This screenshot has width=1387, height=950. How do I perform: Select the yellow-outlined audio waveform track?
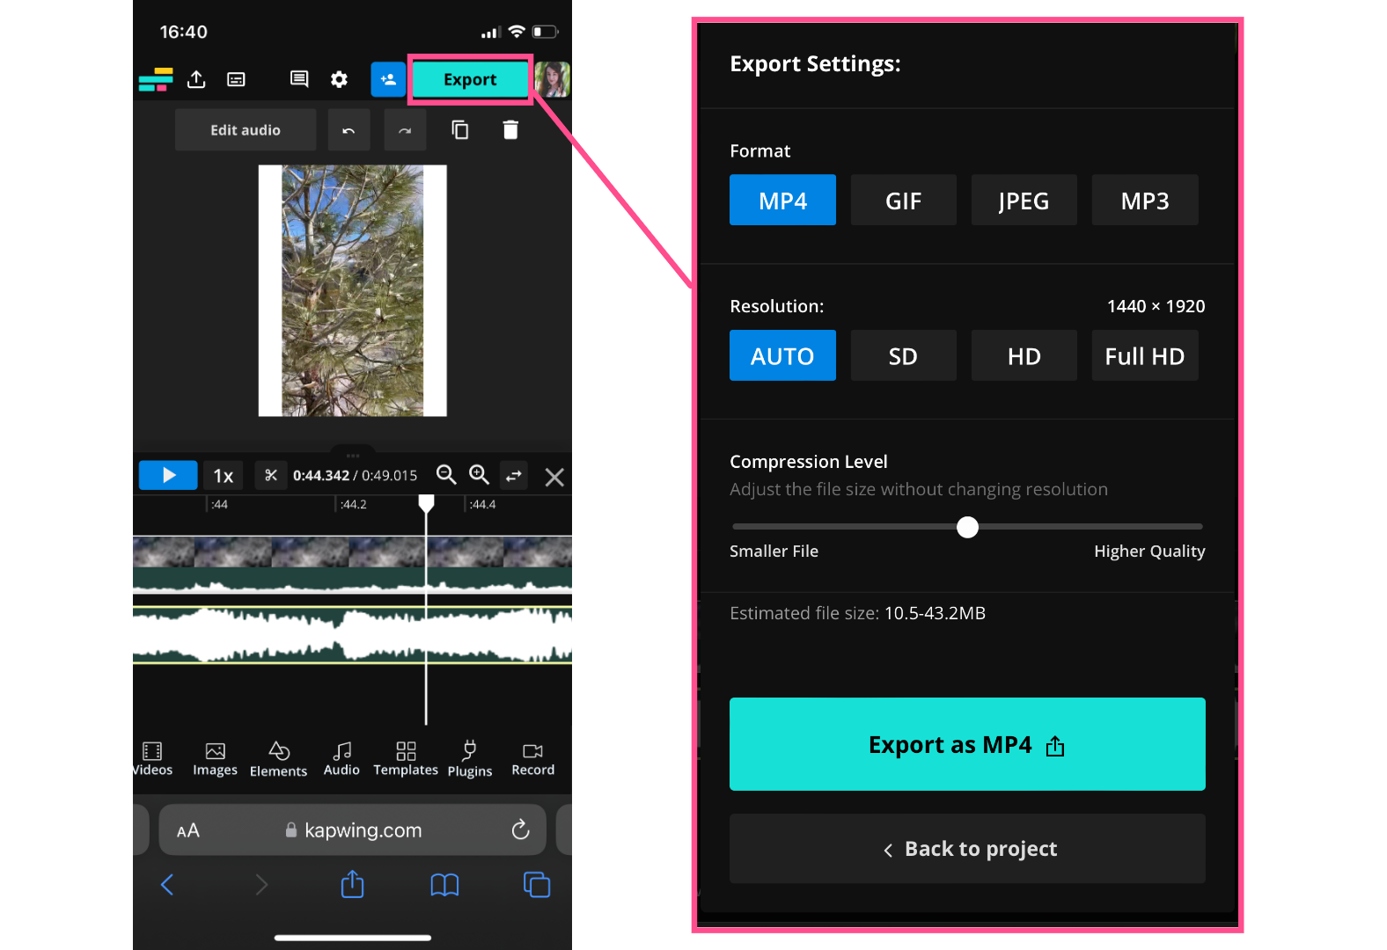point(352,634)
